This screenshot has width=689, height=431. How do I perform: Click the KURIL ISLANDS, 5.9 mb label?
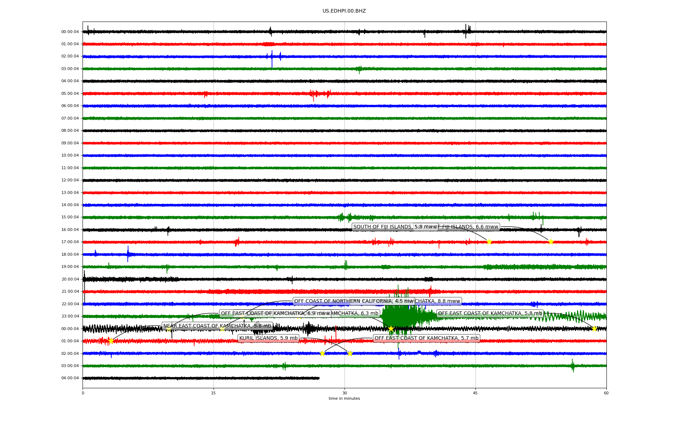tap(268, 338)
